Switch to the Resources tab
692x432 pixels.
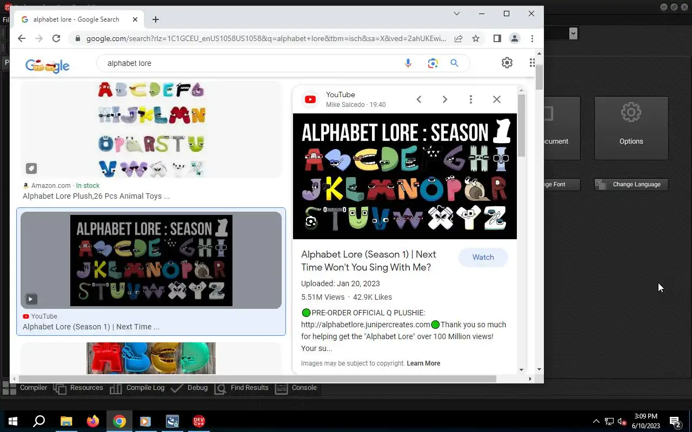[x=78, y=388]
